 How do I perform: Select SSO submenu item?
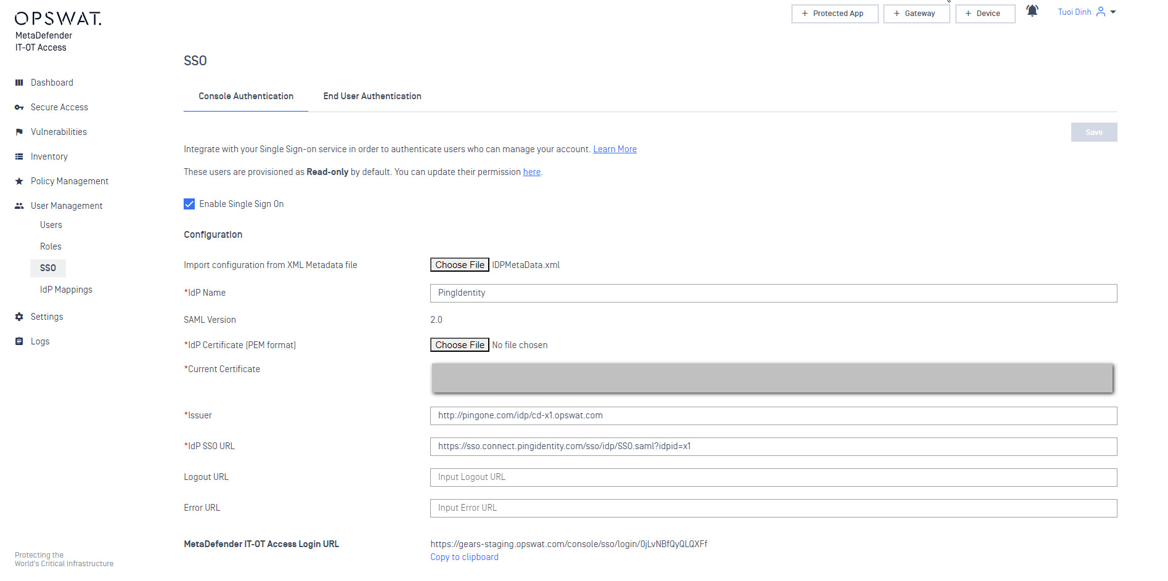(x=48, y=268)
